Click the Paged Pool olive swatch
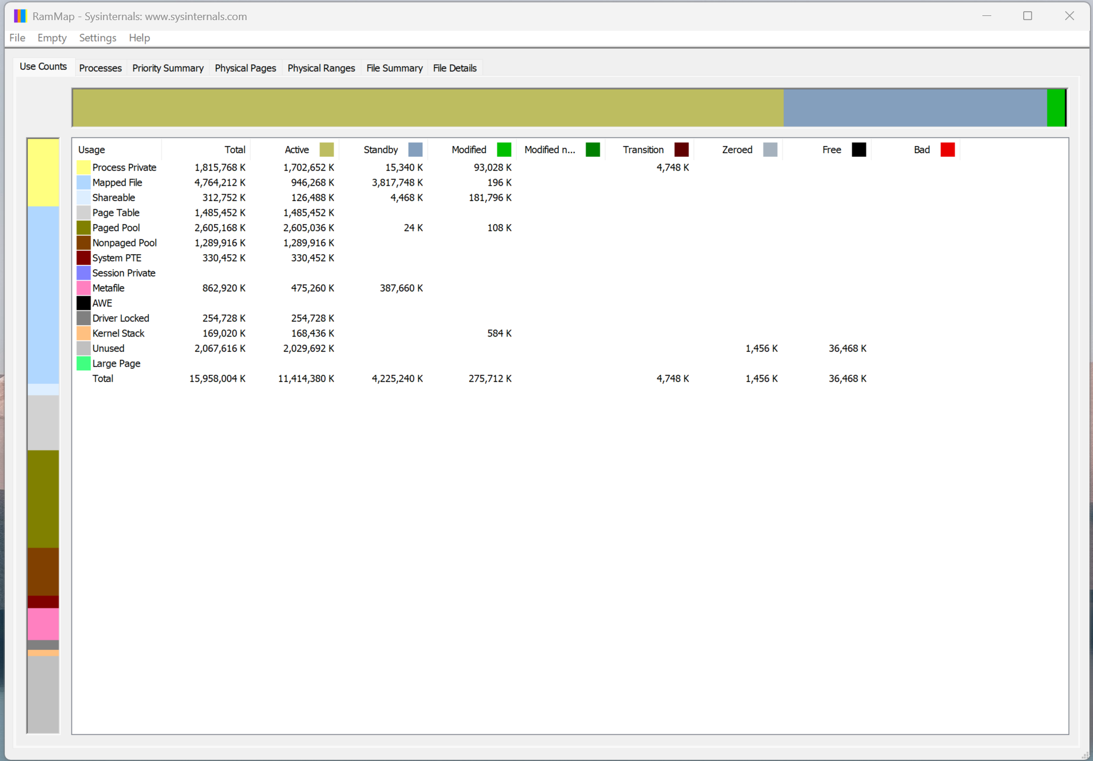The image size is (1093, 761). 83,228
